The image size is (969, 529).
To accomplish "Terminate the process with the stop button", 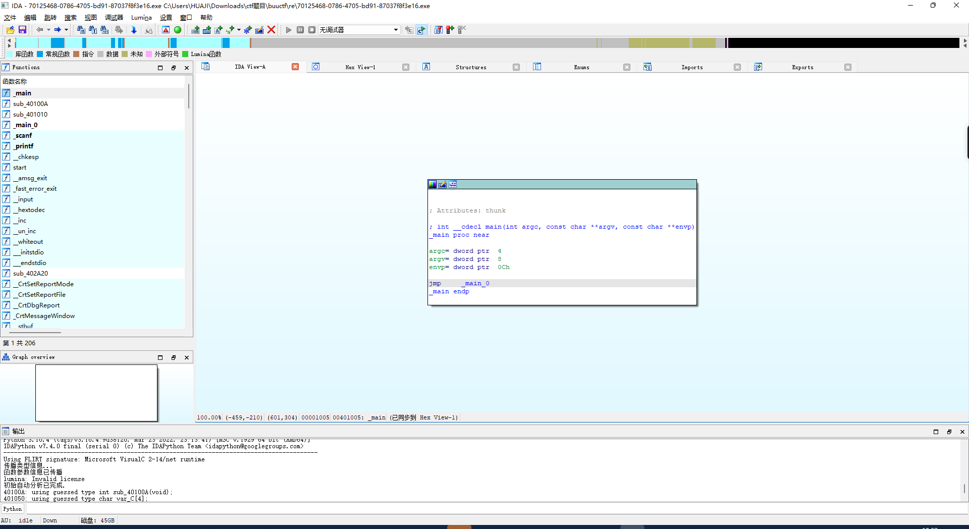I will (x=312, y=30).
